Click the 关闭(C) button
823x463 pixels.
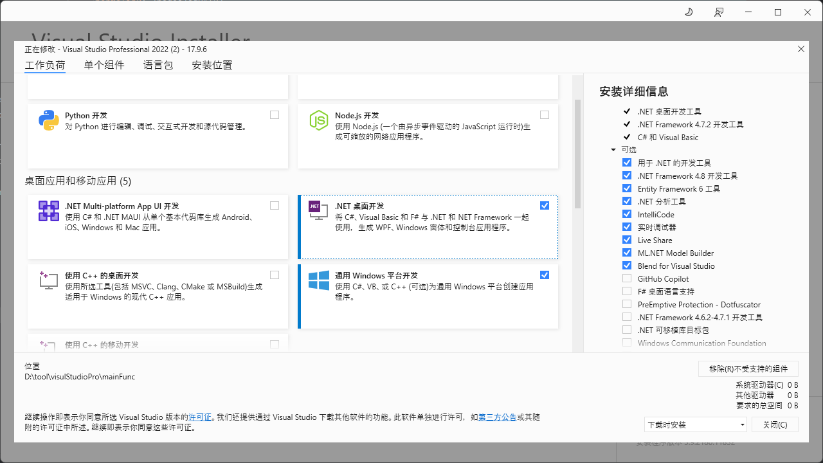point(775,424)
